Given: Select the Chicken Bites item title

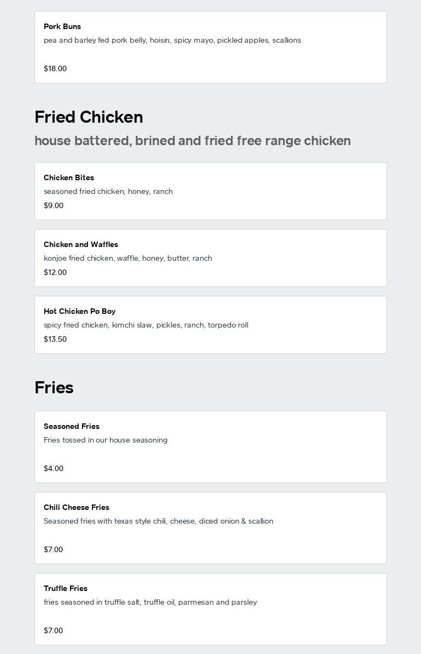Looking at the screenshot, I should (x=69, y=177).
